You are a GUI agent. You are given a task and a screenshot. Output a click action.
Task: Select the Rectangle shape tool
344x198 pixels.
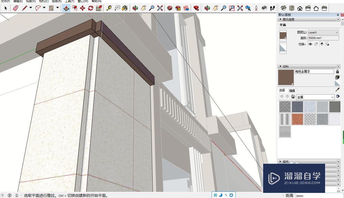pyautogui.click(x=51, y=8)
